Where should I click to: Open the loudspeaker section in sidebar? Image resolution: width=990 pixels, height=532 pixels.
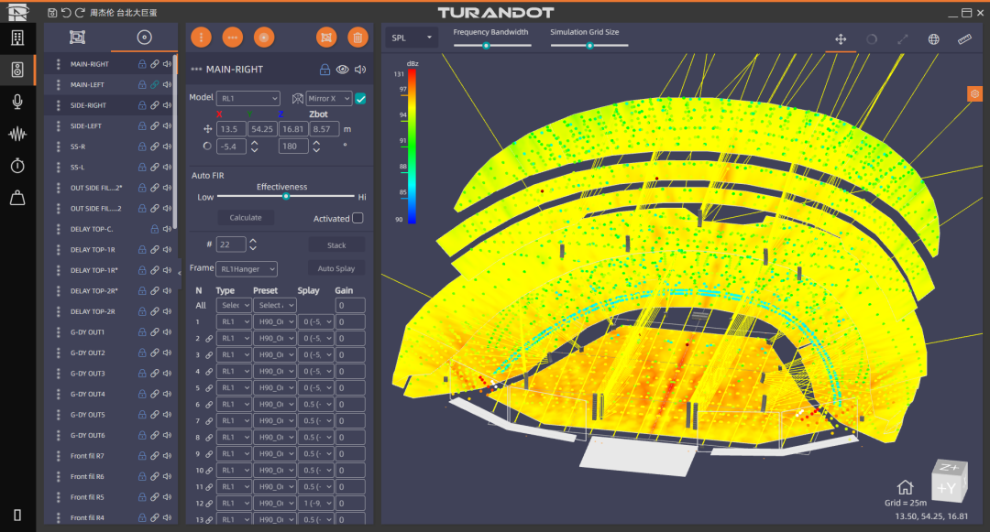click(x=17, y=70)
